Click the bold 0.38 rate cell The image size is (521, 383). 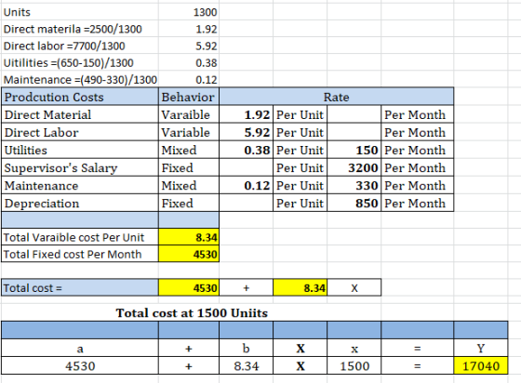point(246,150)
